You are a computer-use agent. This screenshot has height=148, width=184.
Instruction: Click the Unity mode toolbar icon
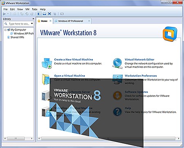point(55,14)
